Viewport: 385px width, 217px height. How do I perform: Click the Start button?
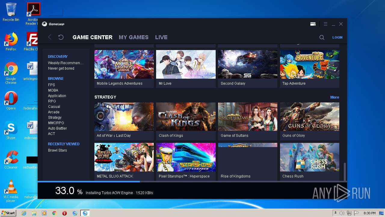tap(8, 213)
